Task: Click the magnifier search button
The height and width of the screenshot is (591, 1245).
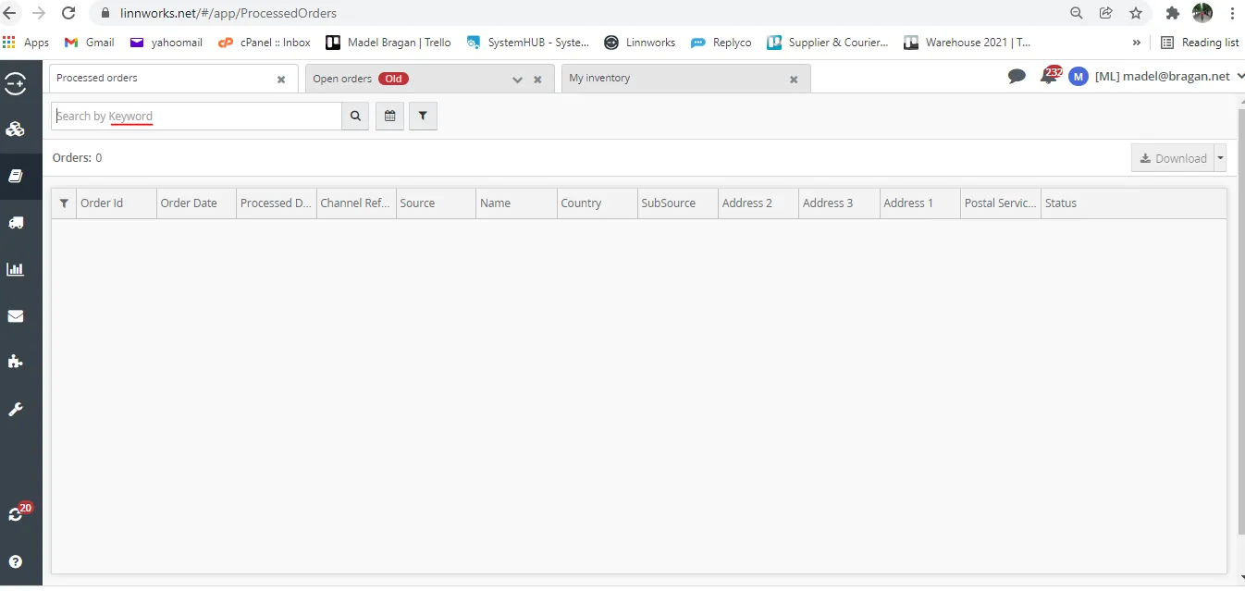Action: [355, 116]
